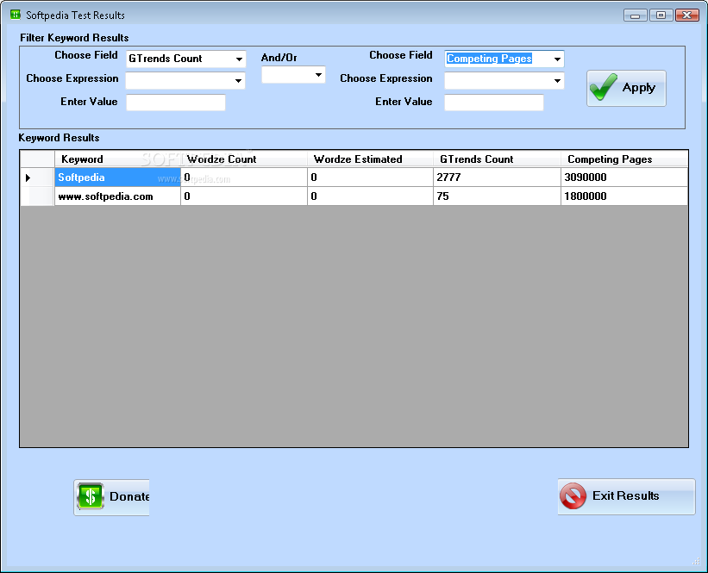The height and width of the screenshot is (573, 708).
Task: Click the green dollar Donate icon
Action: pos(91,495)
